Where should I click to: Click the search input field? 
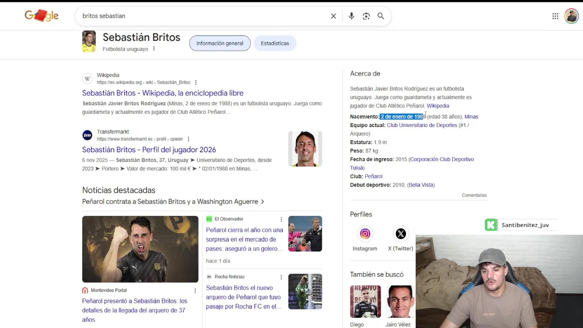click(203, 16)
